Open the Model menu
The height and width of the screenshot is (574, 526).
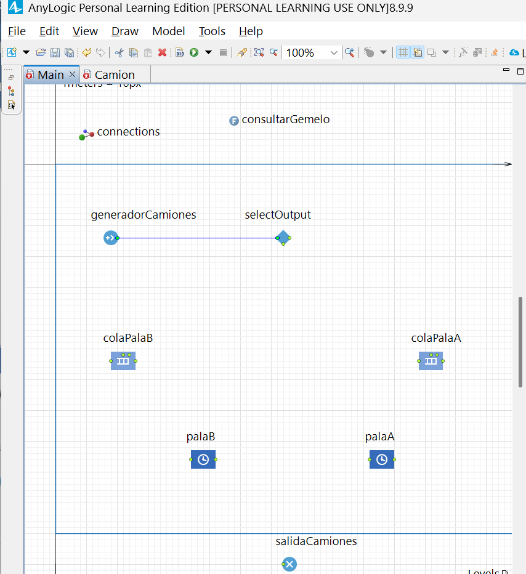click(168, 31)
